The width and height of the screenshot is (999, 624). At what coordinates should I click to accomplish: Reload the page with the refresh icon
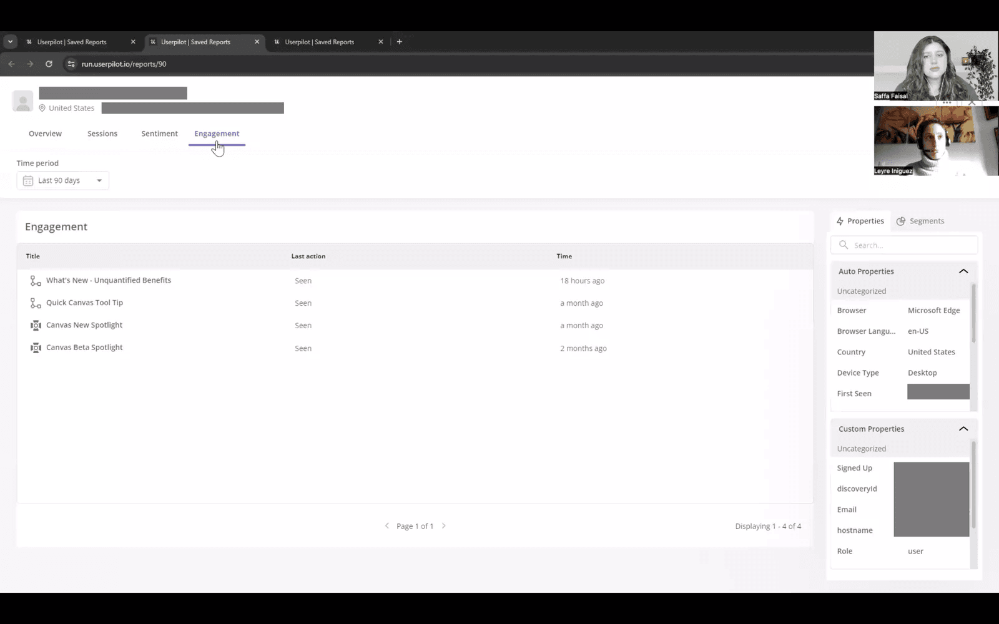pyautogui.click(x=49, y=64)
